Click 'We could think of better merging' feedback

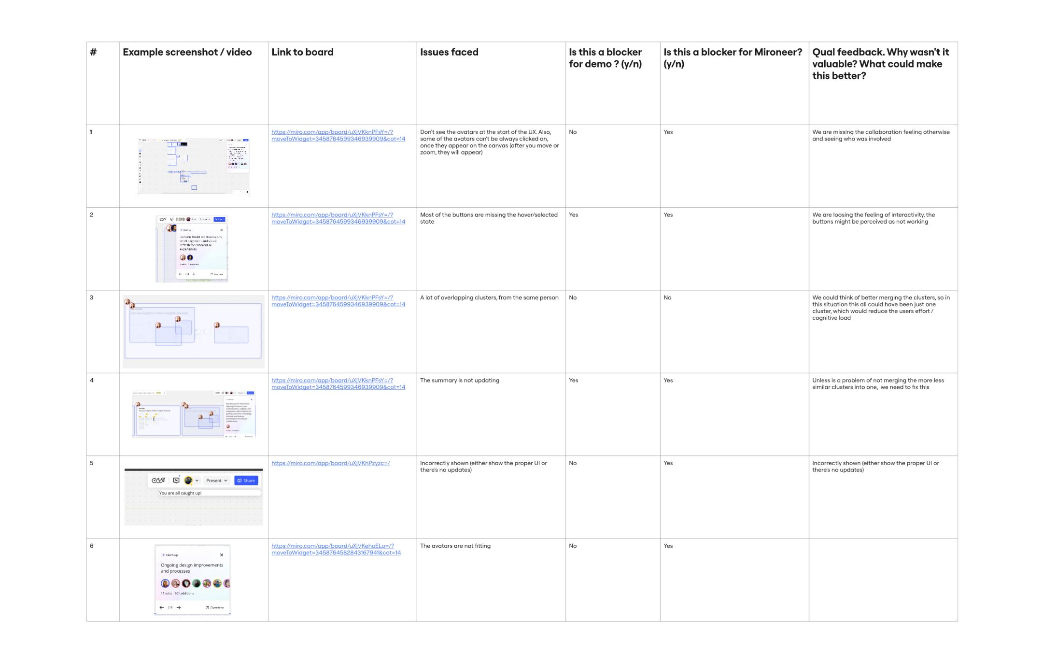tap(881, 308)
